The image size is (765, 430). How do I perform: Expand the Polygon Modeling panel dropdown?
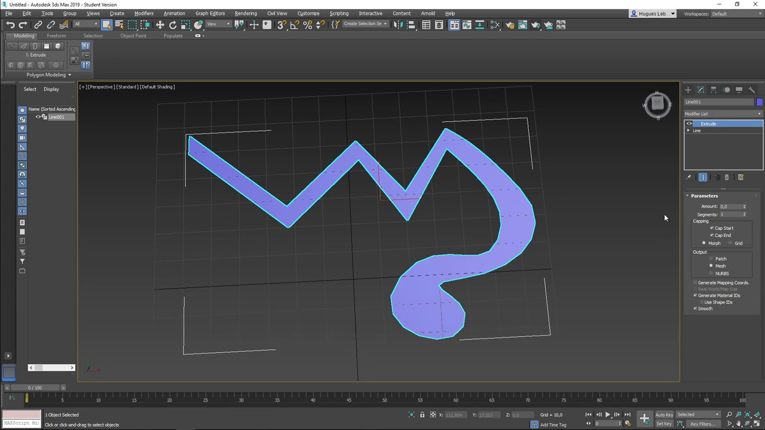point(48,75)
